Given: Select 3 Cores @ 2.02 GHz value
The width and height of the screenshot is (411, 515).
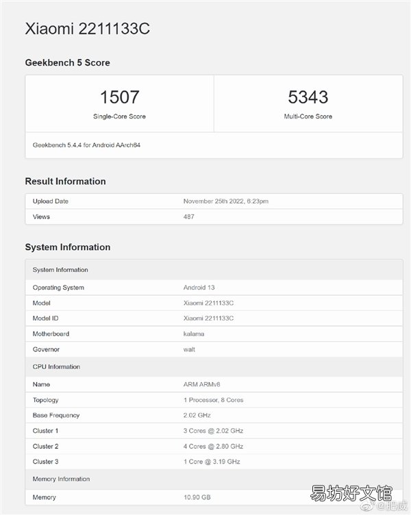Looking at the screenshot, I should tap(213, 431).
